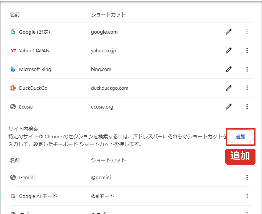Click the Google AI モード favicon
This screenshot has width=262, height=214.
click(x=13, y=196)
